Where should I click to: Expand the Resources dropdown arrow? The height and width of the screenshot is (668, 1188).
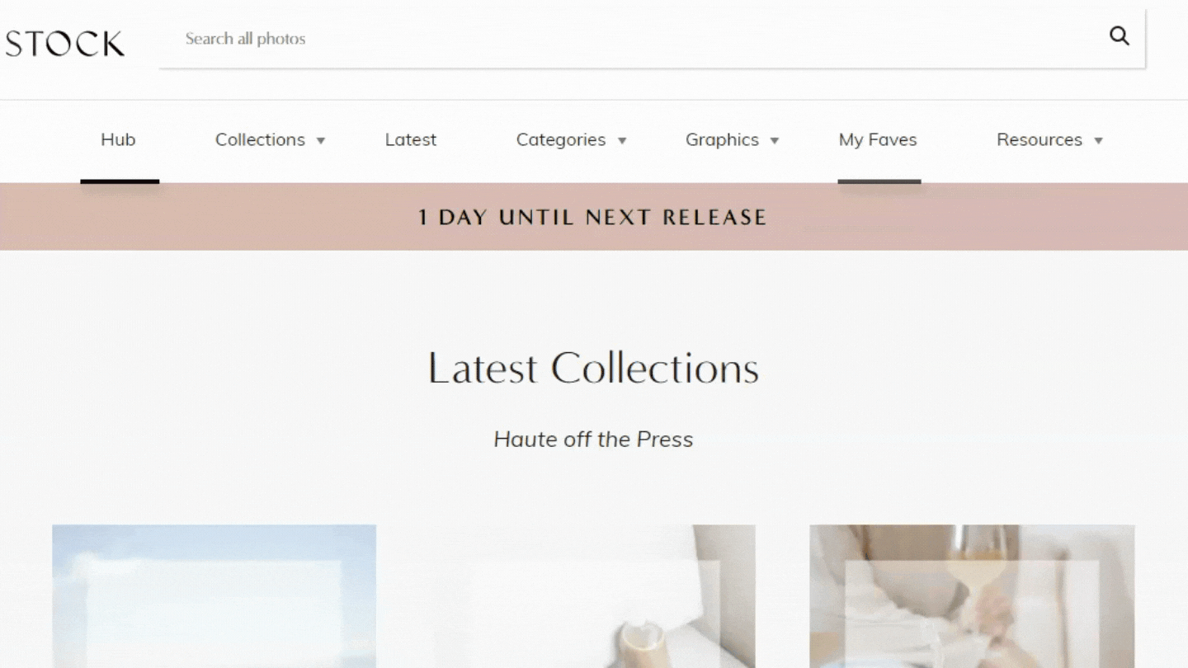click(1098, 141)
